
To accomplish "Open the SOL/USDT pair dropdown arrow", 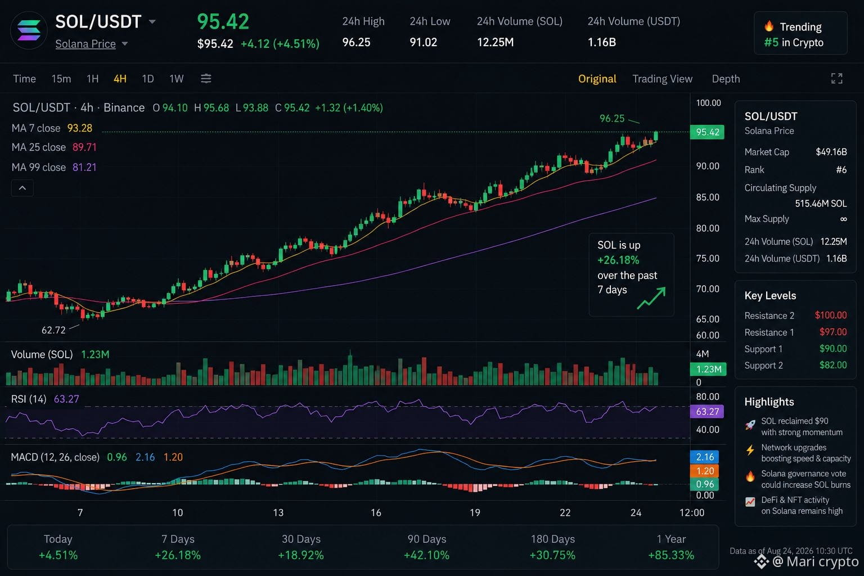I will coord(152,22).
